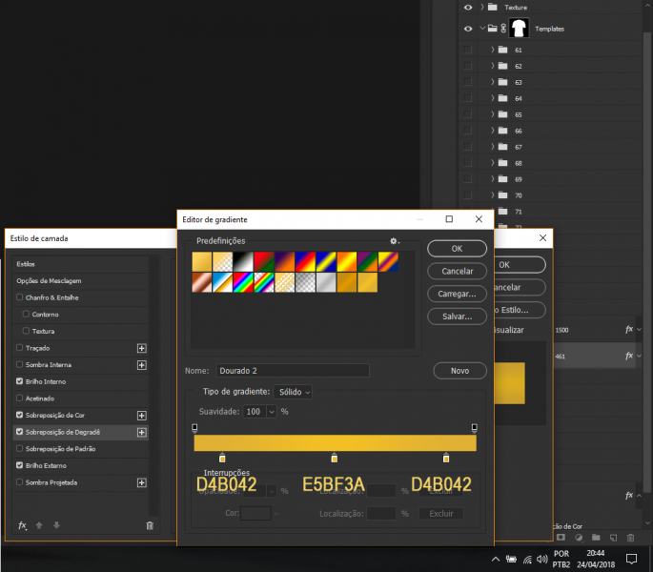
Task: Disable the Brilho Externo checkbox
Action: tap(20, 466)
